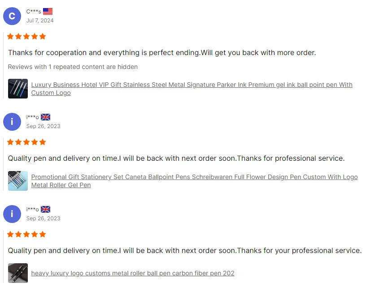Viewport: 366px width, 287px height.
Task: Click the "i" avatar on the Promotional Gift review
Action: 12,122
